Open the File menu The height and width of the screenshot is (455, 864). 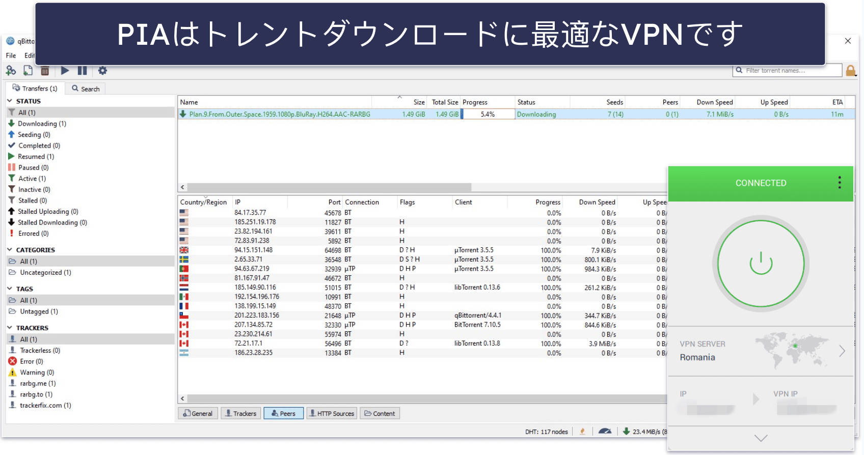[11, 55]
